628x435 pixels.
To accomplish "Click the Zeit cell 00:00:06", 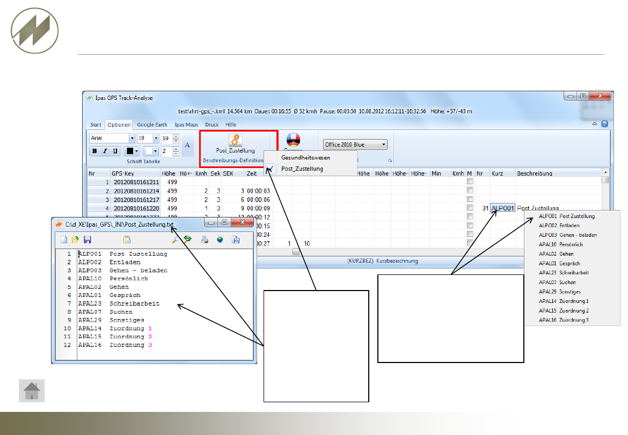I will (x=258, y=199).
